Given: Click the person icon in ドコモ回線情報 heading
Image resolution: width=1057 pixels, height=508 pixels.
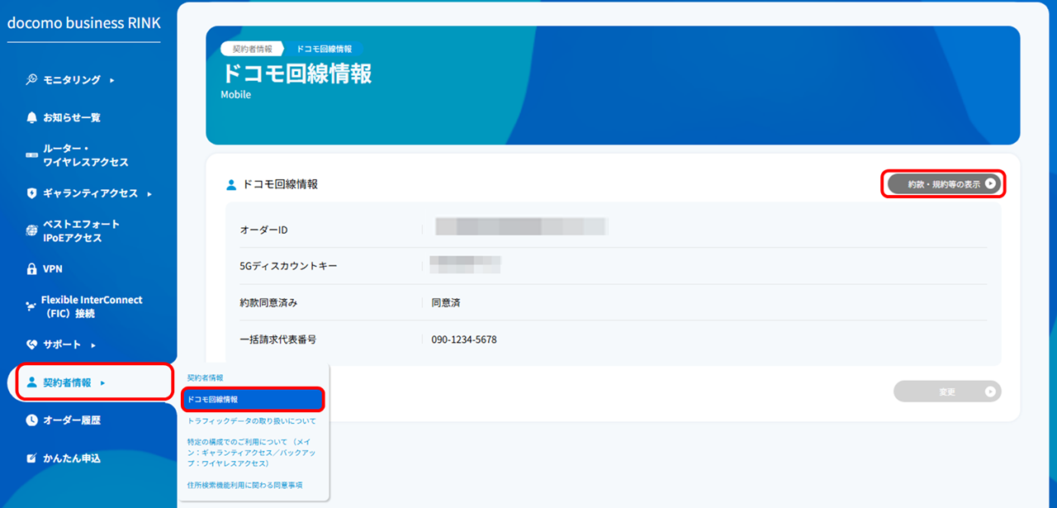Looking at the screenshot, I should (x=231, y=184).
